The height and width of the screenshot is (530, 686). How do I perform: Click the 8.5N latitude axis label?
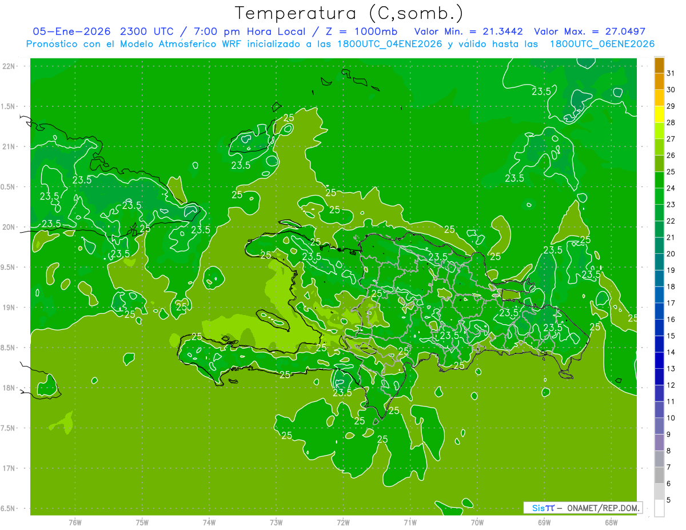pyautogui.click(x=9, y=348)
